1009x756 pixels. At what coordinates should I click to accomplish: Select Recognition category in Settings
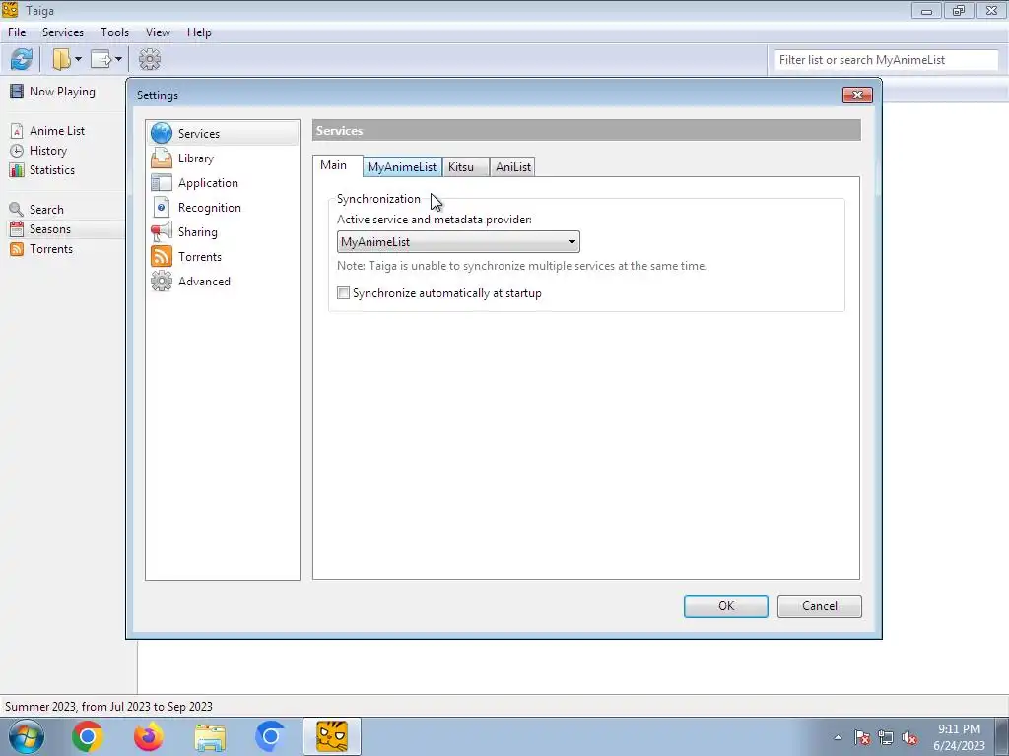pos(223,207)
